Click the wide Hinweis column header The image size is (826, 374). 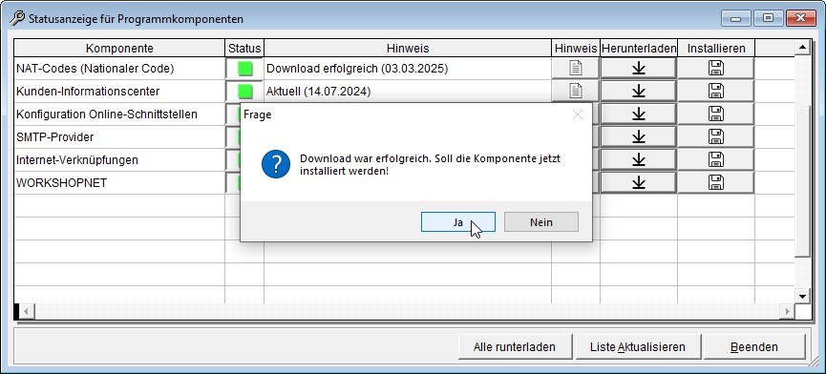[408, 49]
